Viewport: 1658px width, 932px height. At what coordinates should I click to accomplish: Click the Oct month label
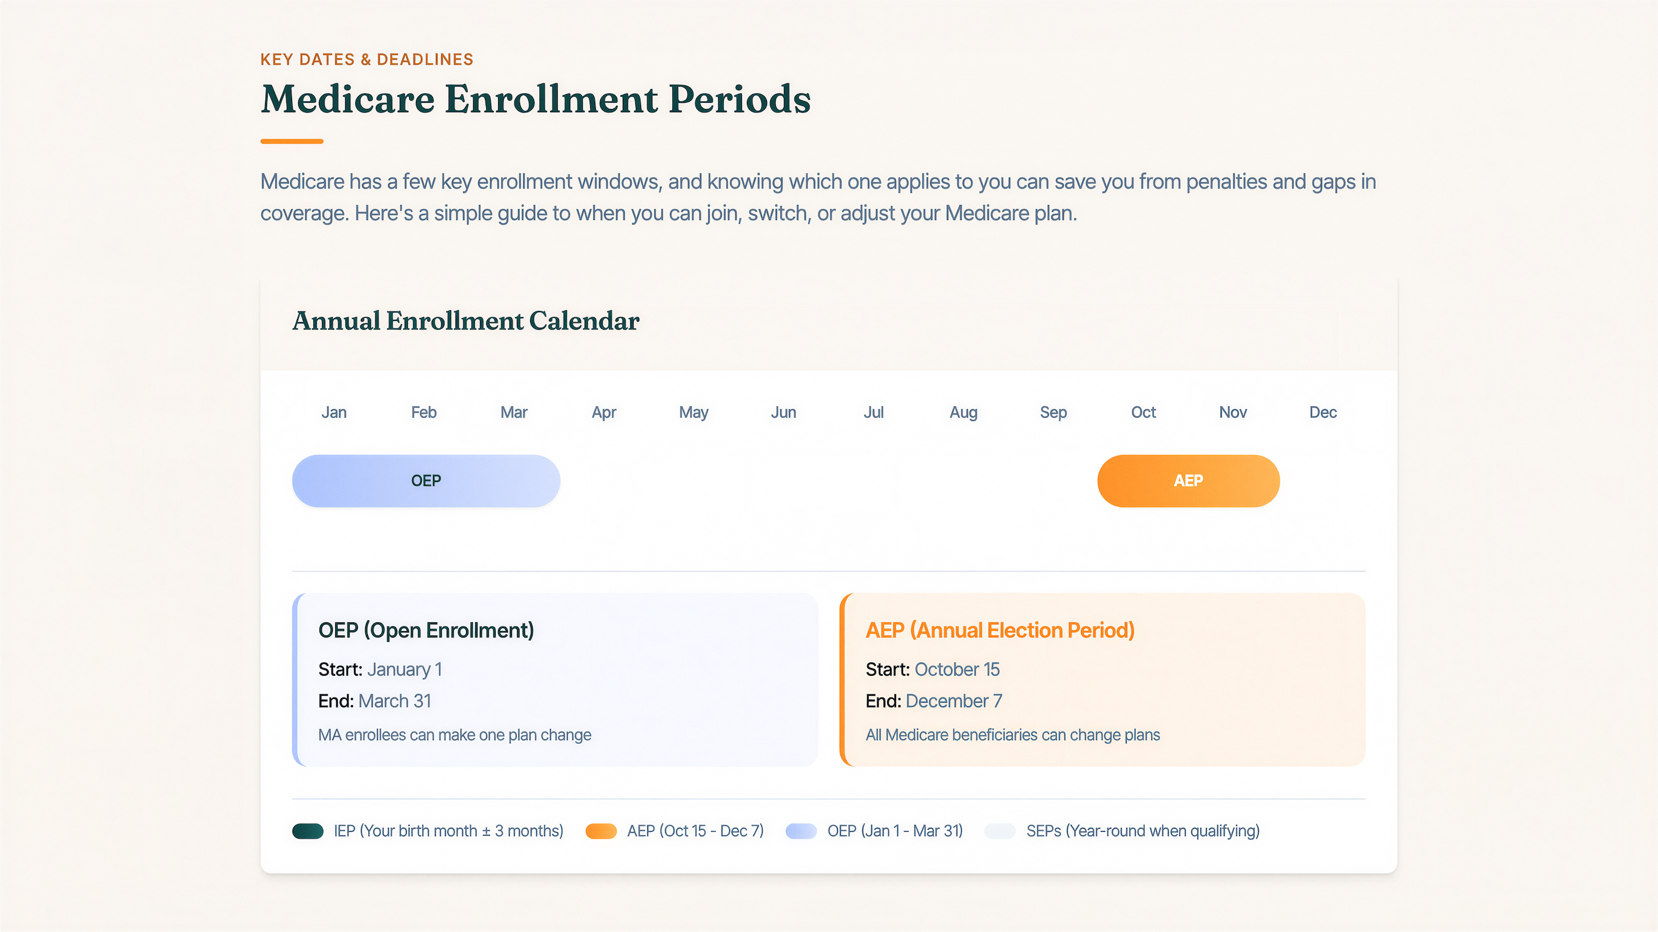(1143, 412)
